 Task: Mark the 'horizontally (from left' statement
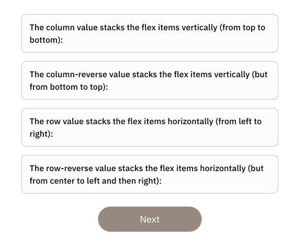[150, 127]
